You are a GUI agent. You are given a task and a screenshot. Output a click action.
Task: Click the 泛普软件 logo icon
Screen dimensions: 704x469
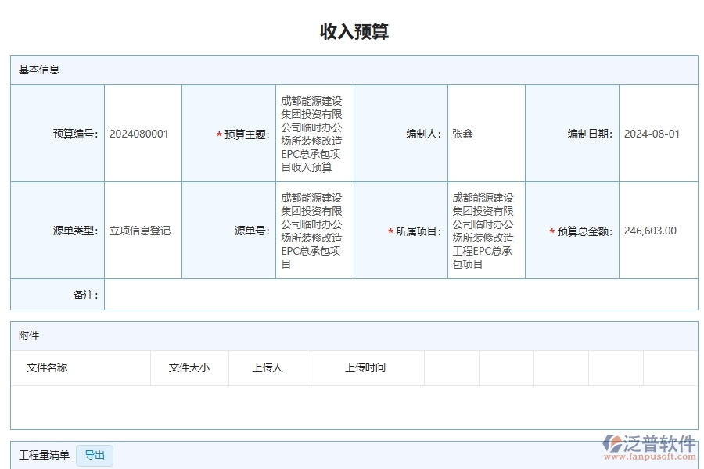click(624, 442)
